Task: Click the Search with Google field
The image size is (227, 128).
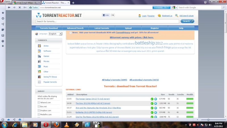Action: point(200,7)
